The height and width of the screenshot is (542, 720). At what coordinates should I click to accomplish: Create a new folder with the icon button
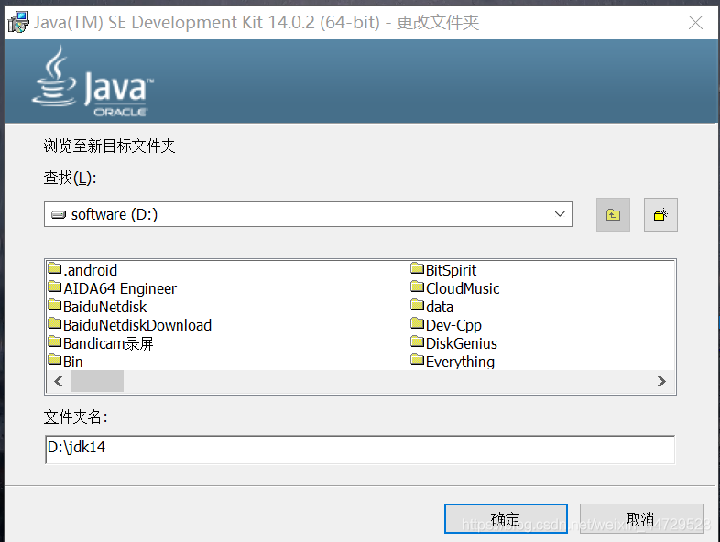(x=660, y=214)
